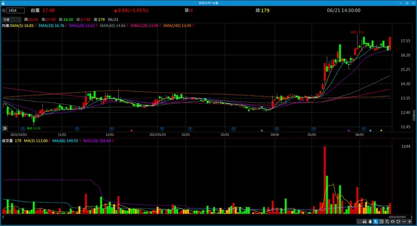Click the left scroll arrow below the volume chart
This screenshot has height=226, width=417.
click(x=3, y=217)
